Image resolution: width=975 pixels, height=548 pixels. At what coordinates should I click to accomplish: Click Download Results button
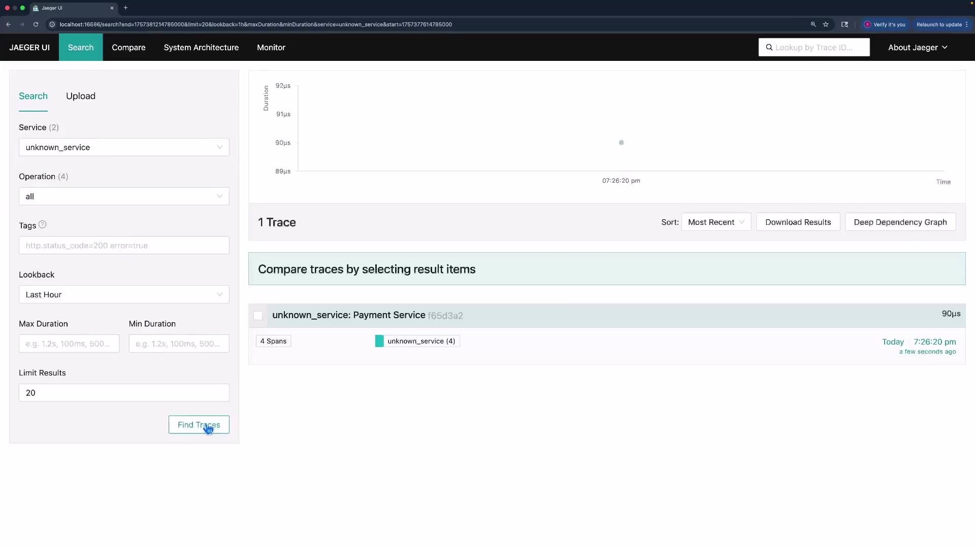[x=798, y=222]
